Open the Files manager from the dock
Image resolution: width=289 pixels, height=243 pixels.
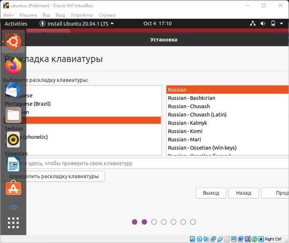13,115
